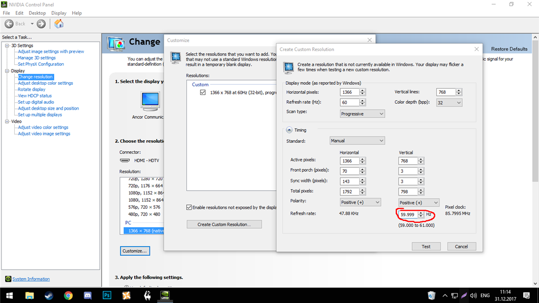The height and width of the screenshot is (303, 539).
Task: Open Photoshop from the taskbar
Action: [x=107, y=296]
